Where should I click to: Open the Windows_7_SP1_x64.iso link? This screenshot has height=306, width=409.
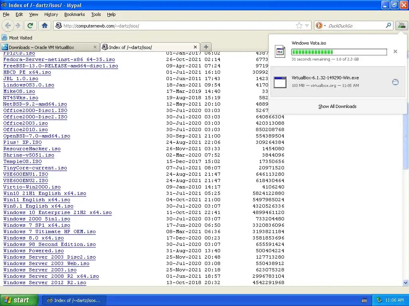(36, 225)
